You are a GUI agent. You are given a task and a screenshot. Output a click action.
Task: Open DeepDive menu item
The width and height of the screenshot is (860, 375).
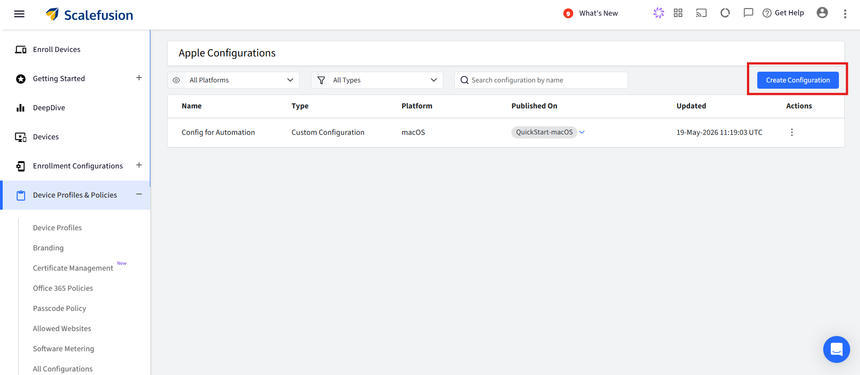[x=49, y=108]
